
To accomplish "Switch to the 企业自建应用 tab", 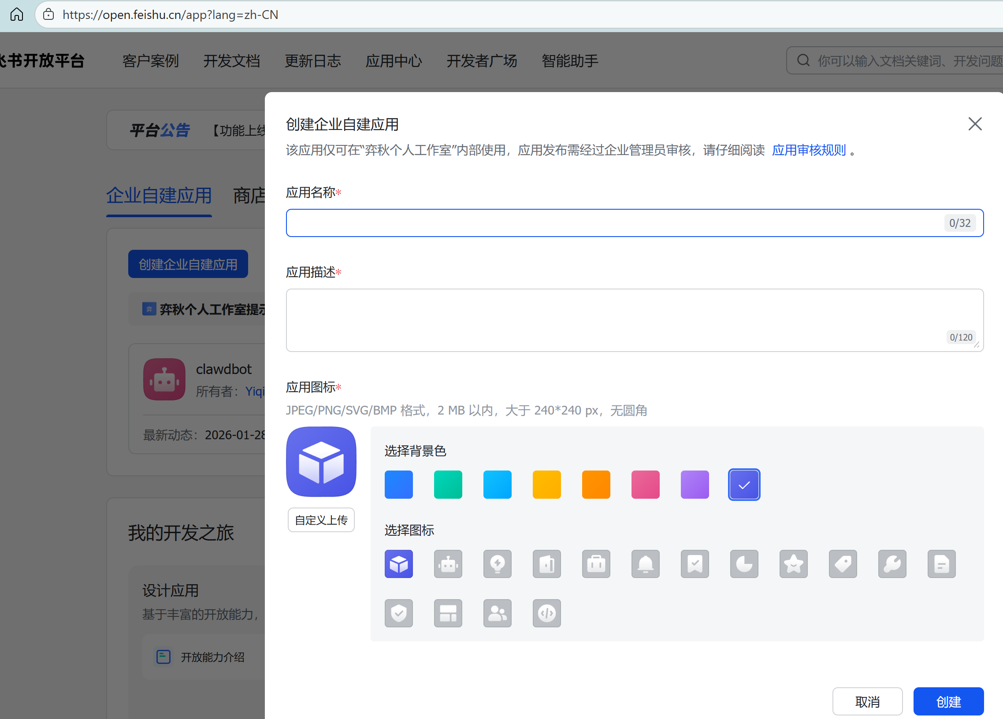I will tap(158, 196).
